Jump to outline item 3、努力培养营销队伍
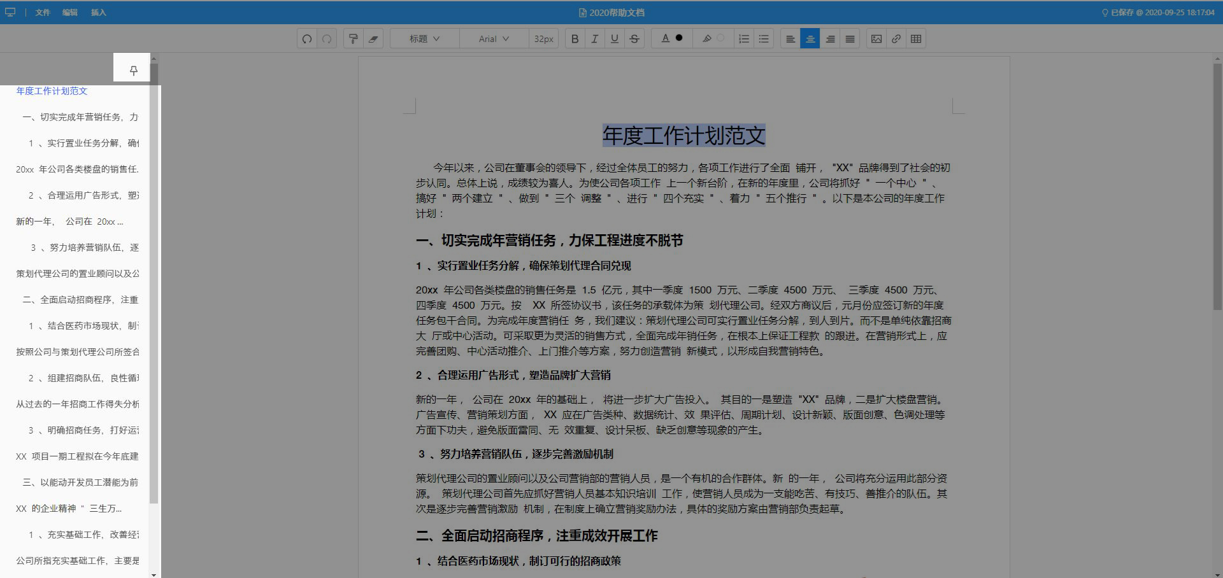 tap(85, 248)
